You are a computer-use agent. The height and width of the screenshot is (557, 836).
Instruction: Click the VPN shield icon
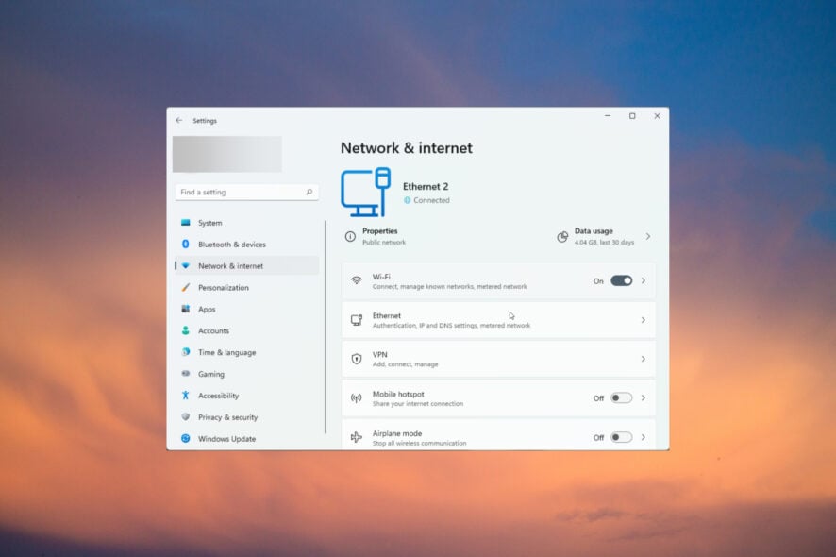pos(357,359)
